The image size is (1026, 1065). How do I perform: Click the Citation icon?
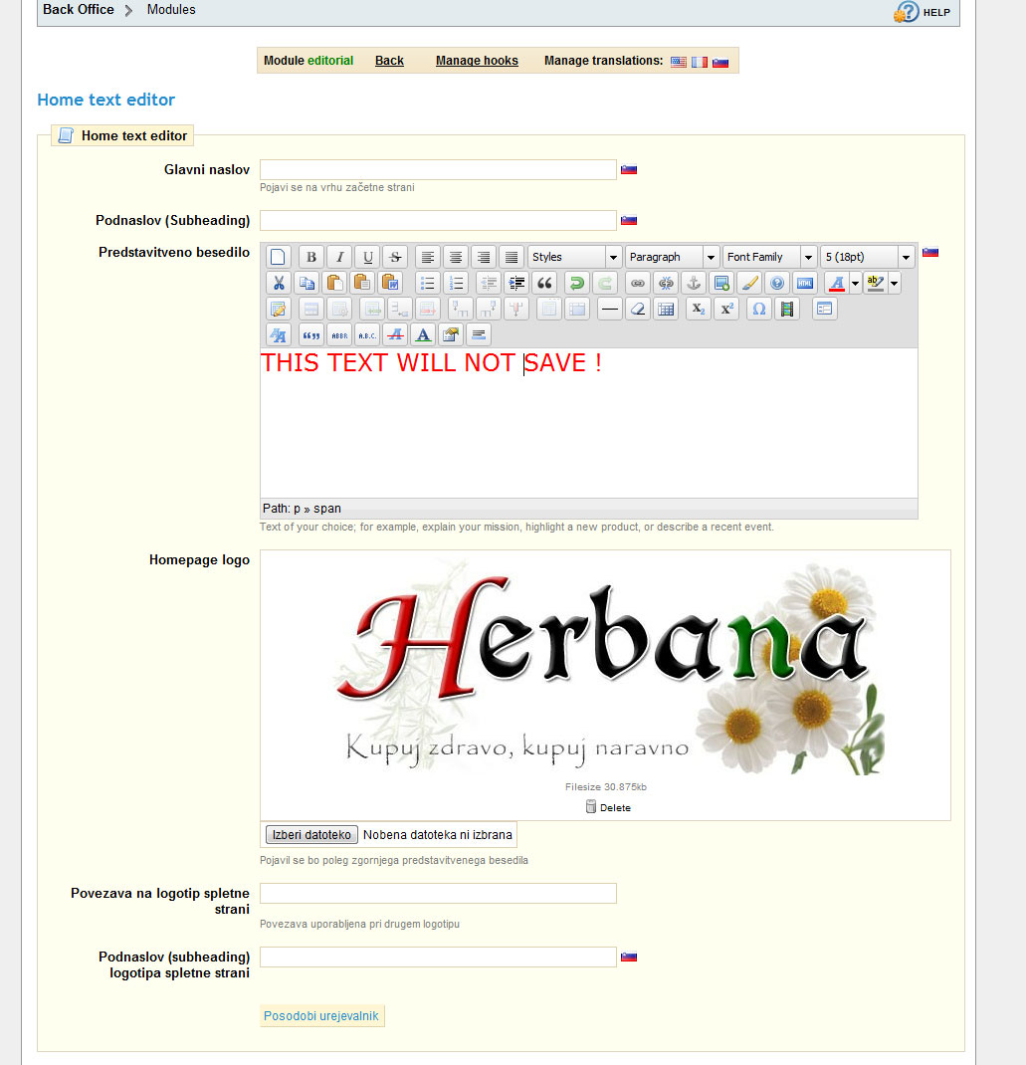pyautogui.click(x=311, y=334)
